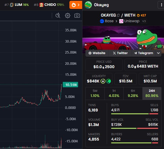Open the chart quick search tool
The width and height of the screenshot is (164, 149).
[x=58, y=16]
